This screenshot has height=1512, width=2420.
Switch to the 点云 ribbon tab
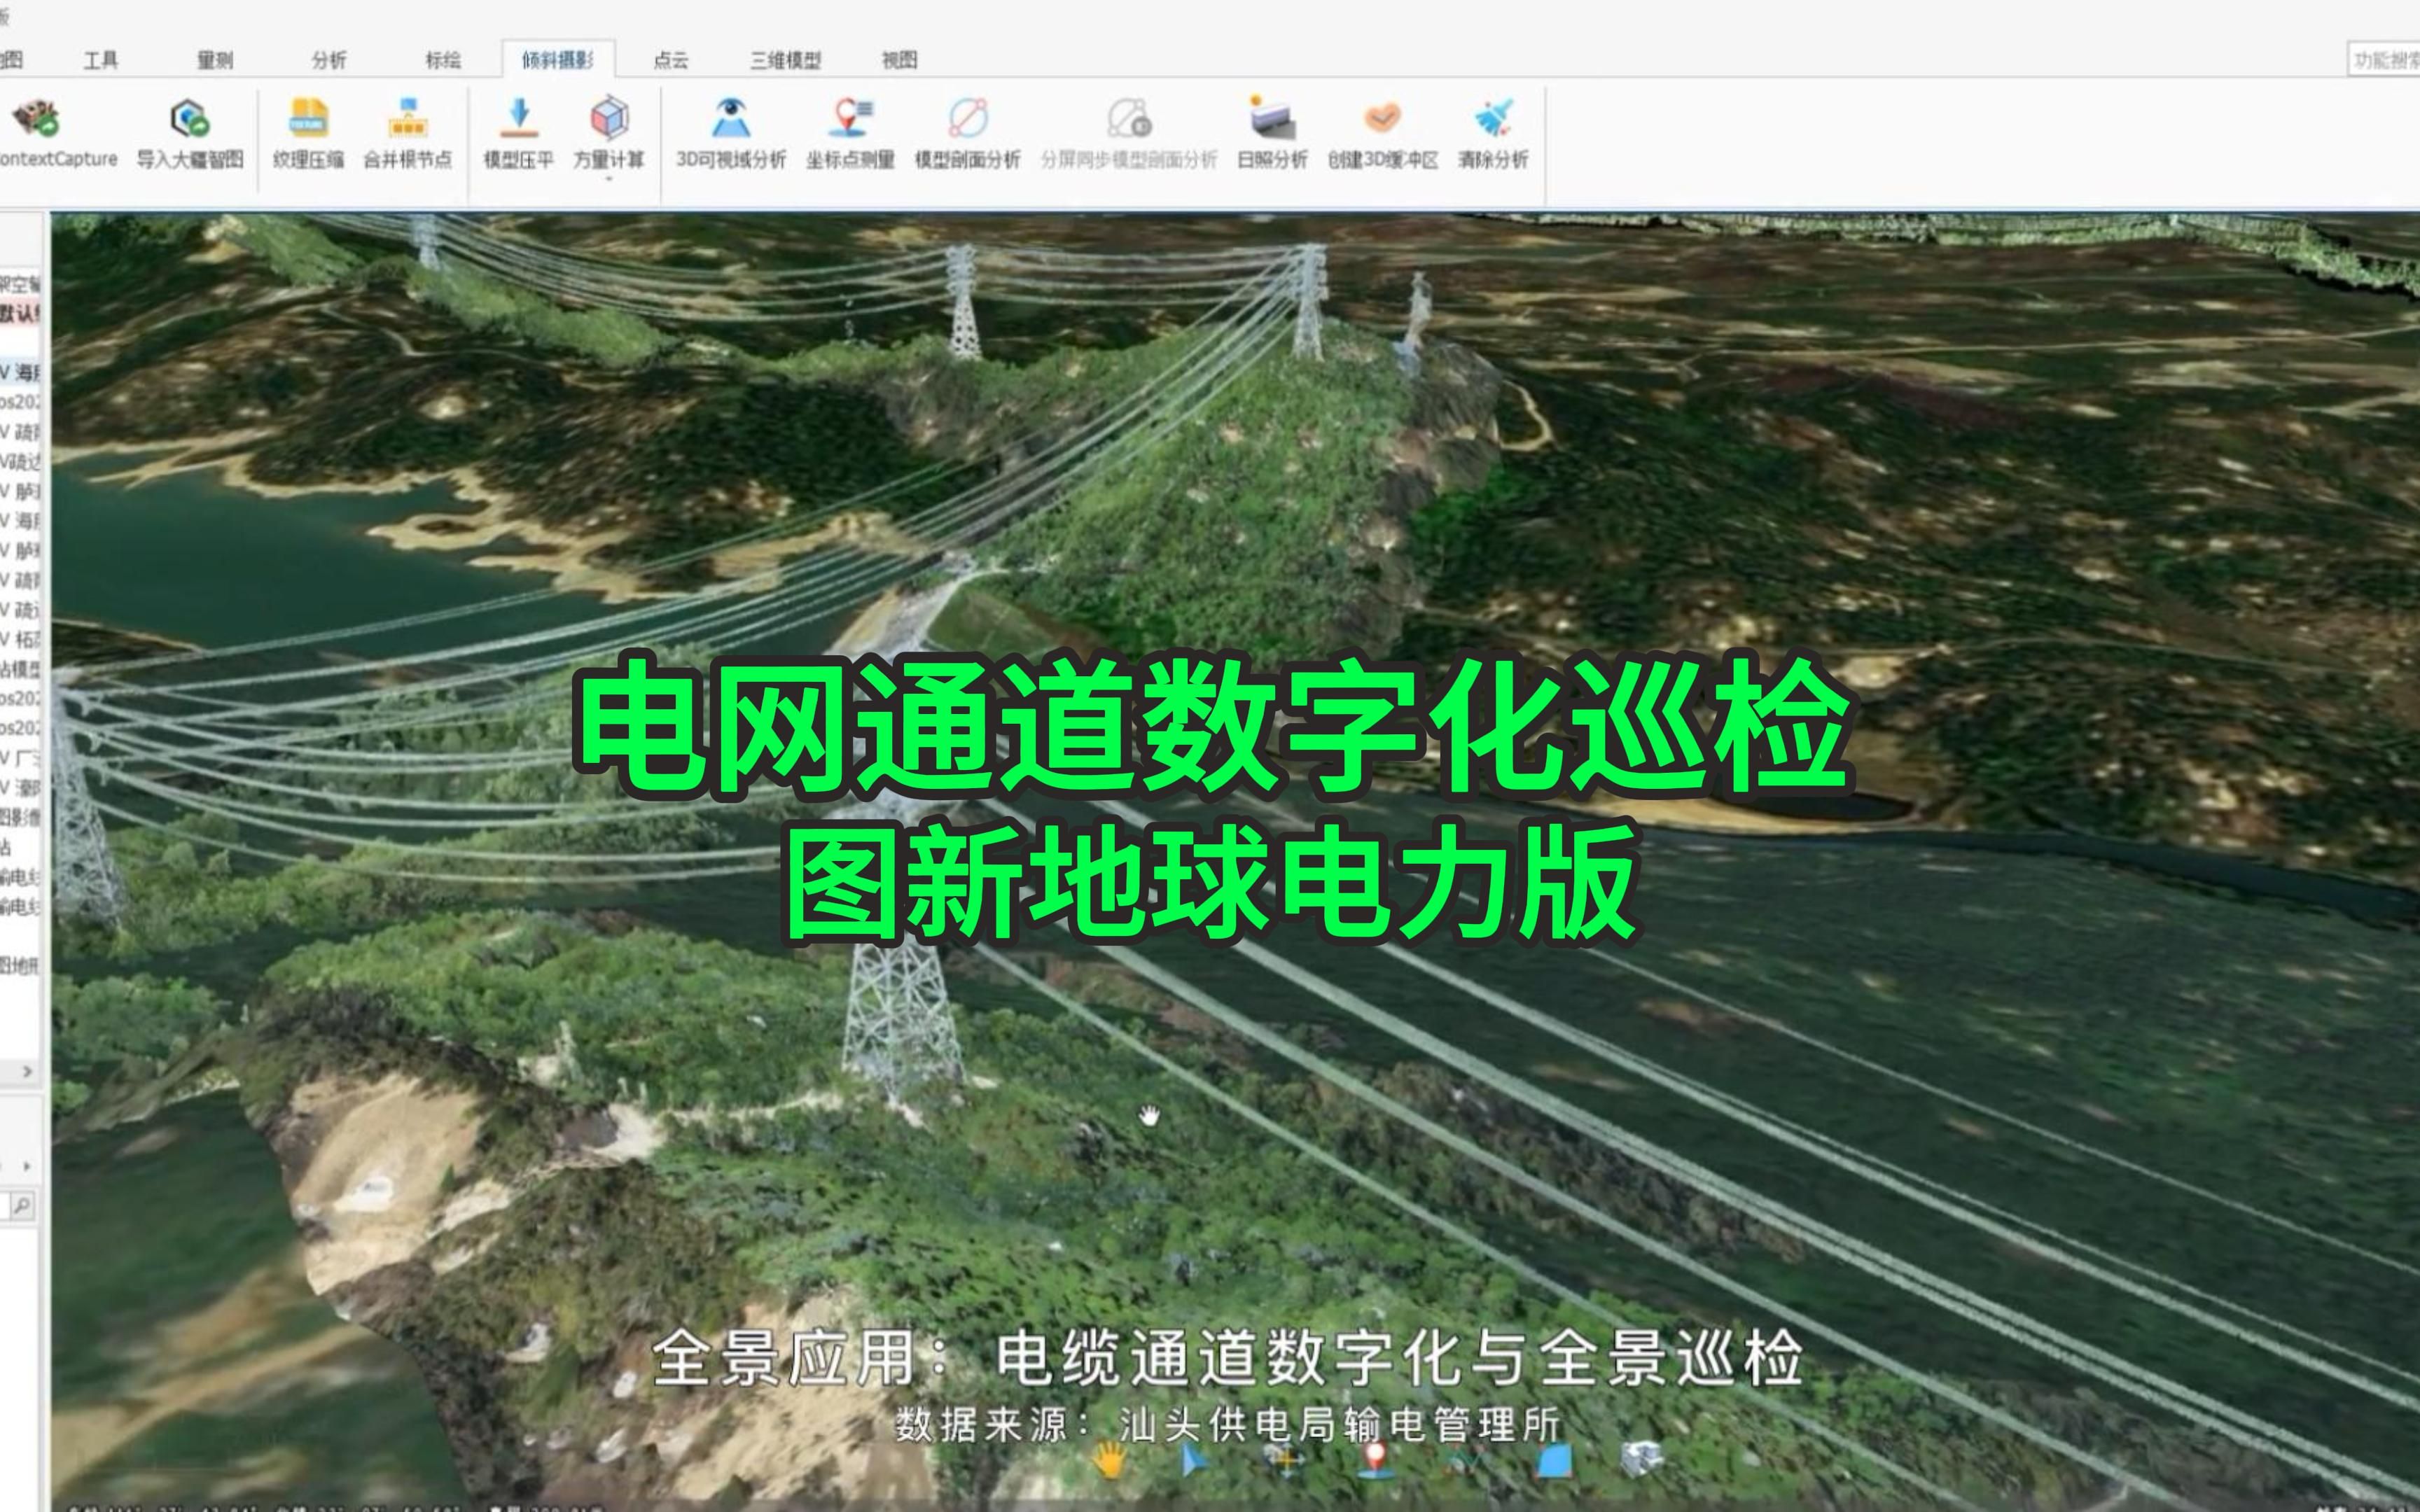670,60
